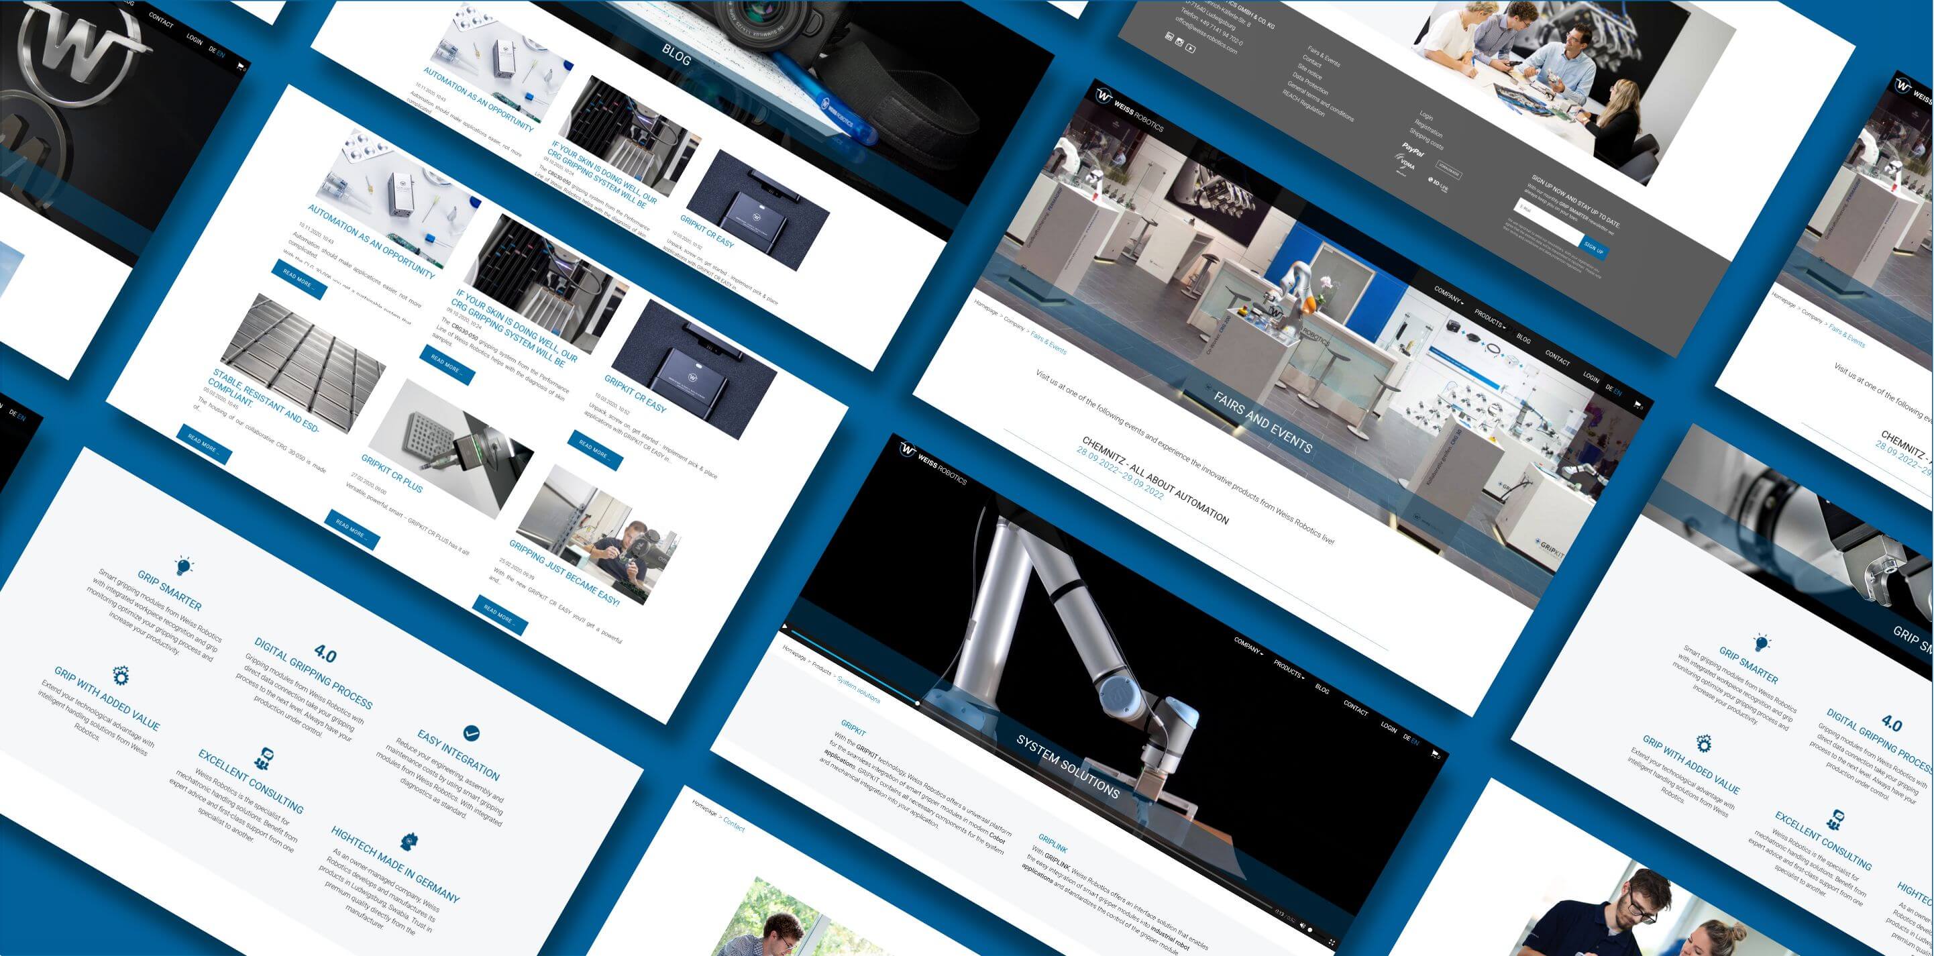Image resolution: width=1934 pixels, height=956 pixels.
Task: Click the play icon on System Solutions video
Action: coord(786,625)
